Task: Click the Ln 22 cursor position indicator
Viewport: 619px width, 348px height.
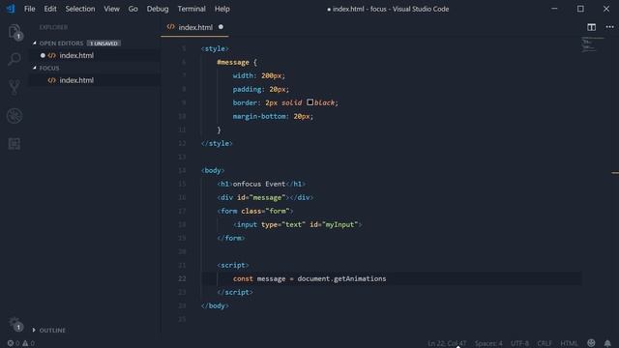Action: coord(447,343)
